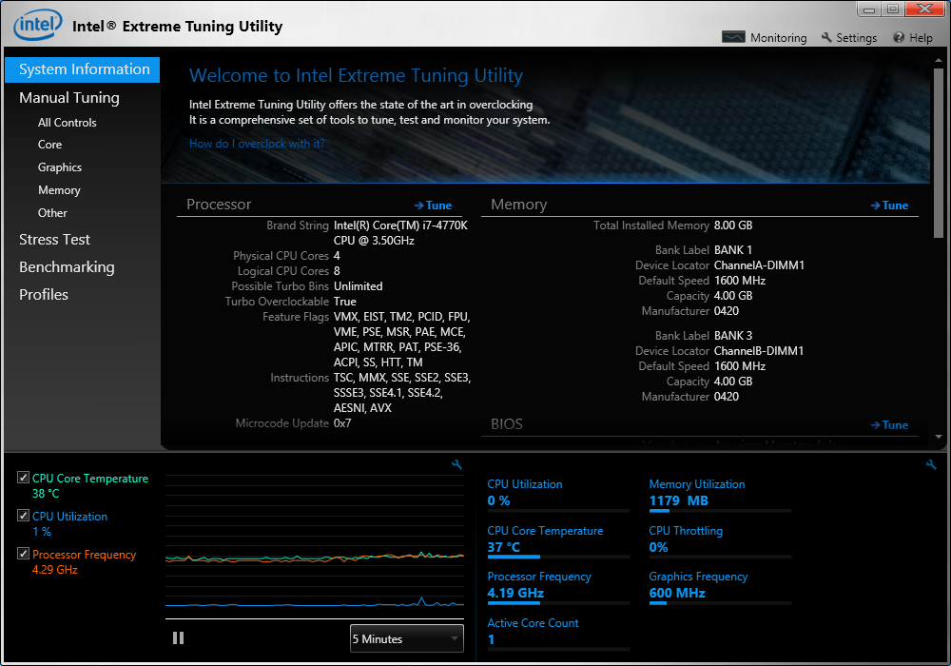Pause the monitoring graph

(x=179, y=638)
